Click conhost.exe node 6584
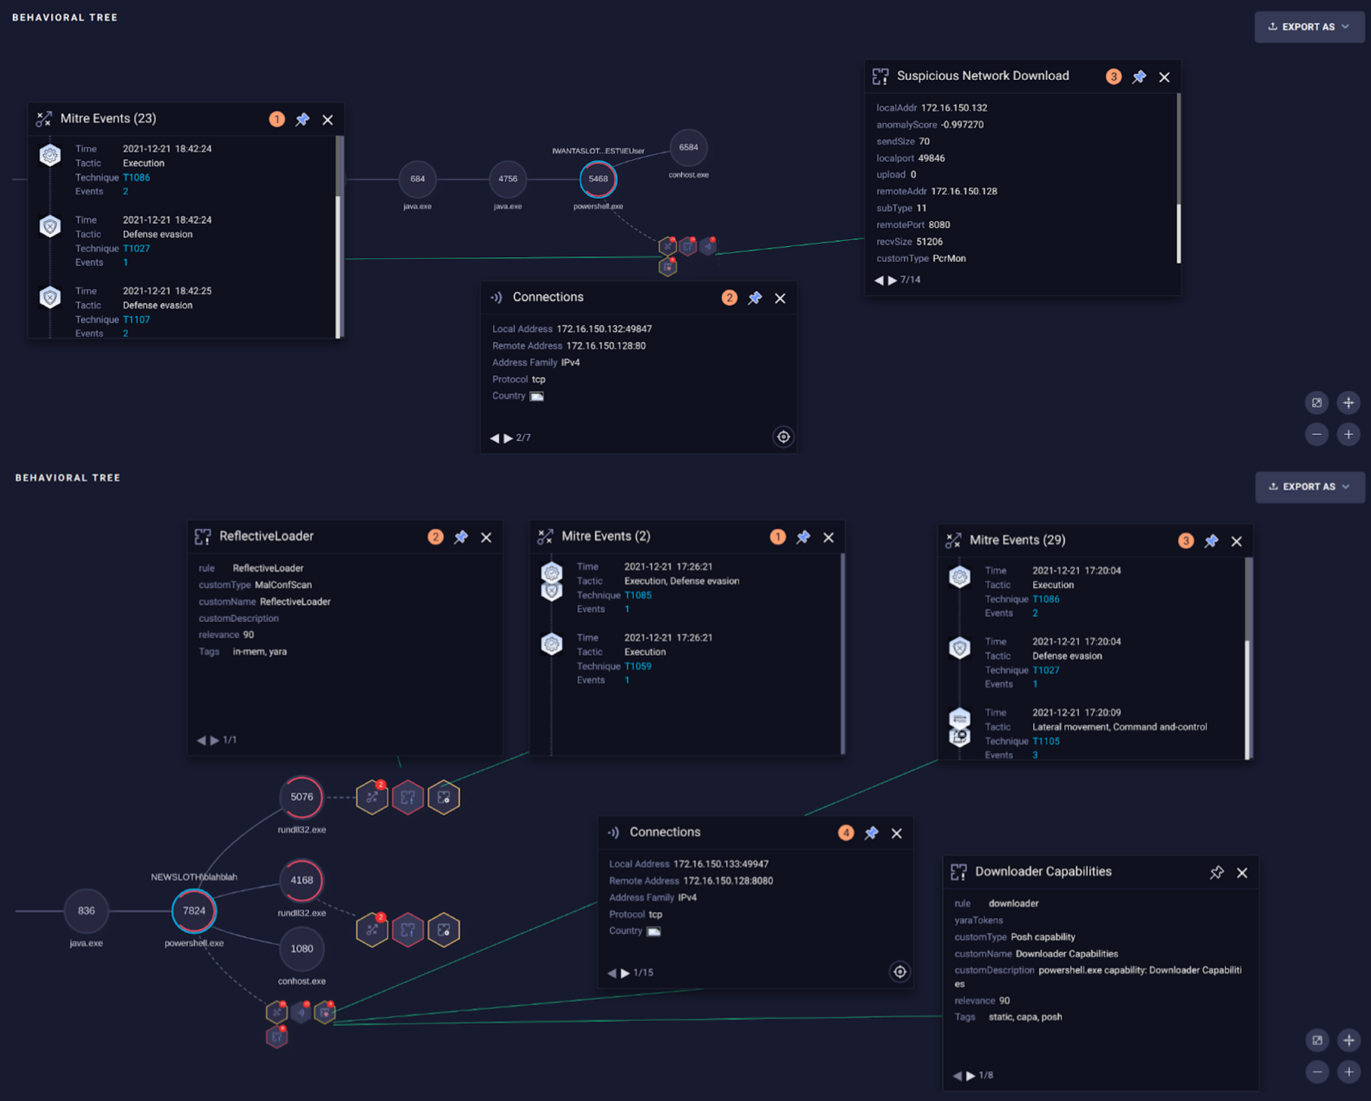 pyautogui.click(x=688, y=148)
